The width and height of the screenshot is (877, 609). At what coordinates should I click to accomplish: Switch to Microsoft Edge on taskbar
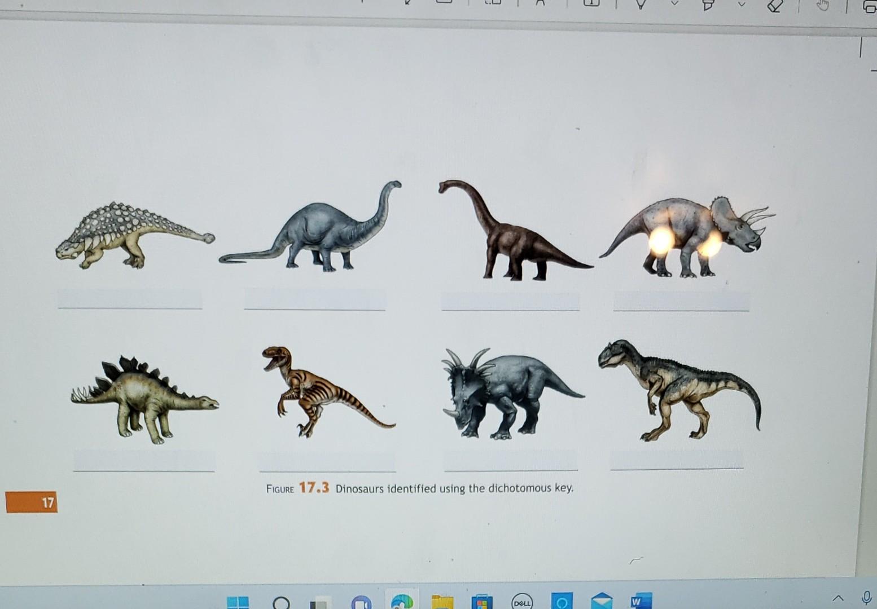click(402, 602)
